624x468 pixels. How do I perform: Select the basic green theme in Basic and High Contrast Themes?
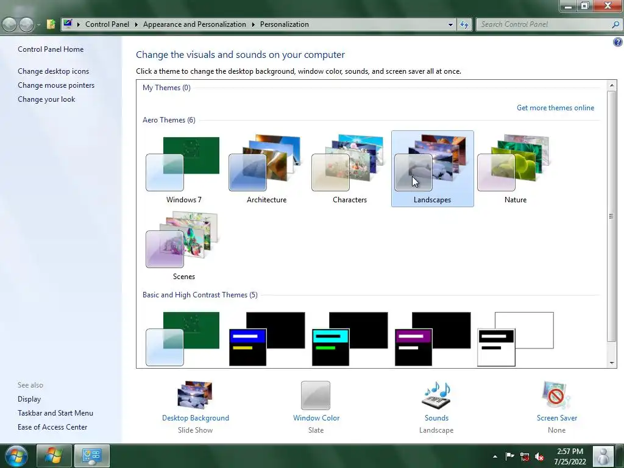point(183,339)
